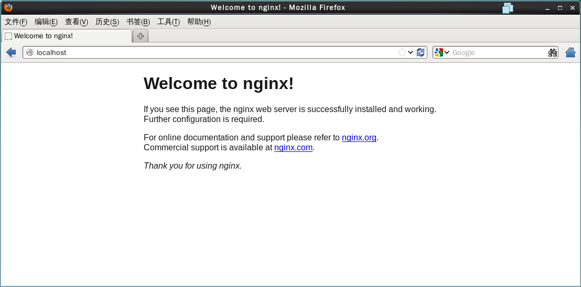581x287 pixels.
Task: Go to home page icon
Action: coord(571,52)
